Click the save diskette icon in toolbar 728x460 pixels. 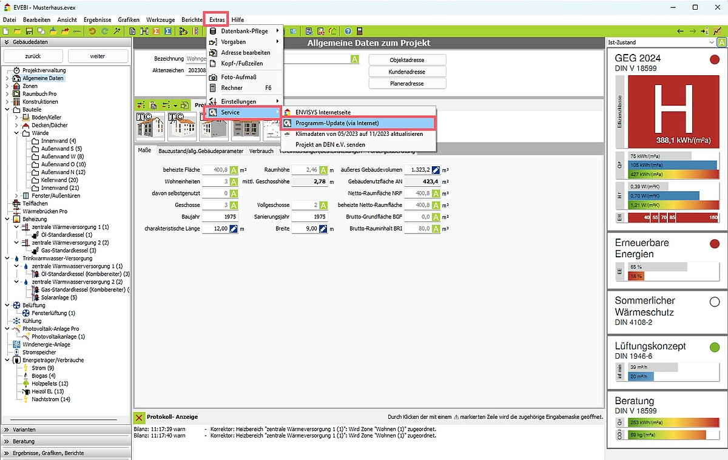click(29, 31)
